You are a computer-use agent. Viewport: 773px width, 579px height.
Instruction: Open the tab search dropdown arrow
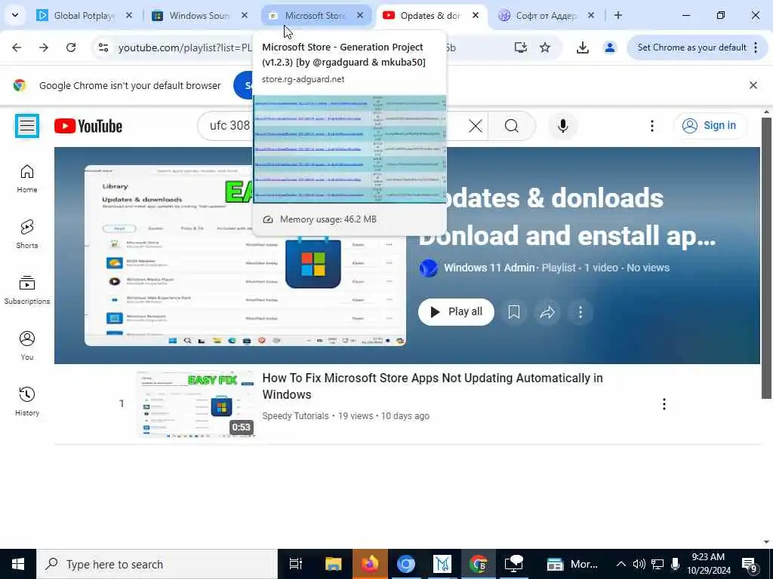coord(15,15)
